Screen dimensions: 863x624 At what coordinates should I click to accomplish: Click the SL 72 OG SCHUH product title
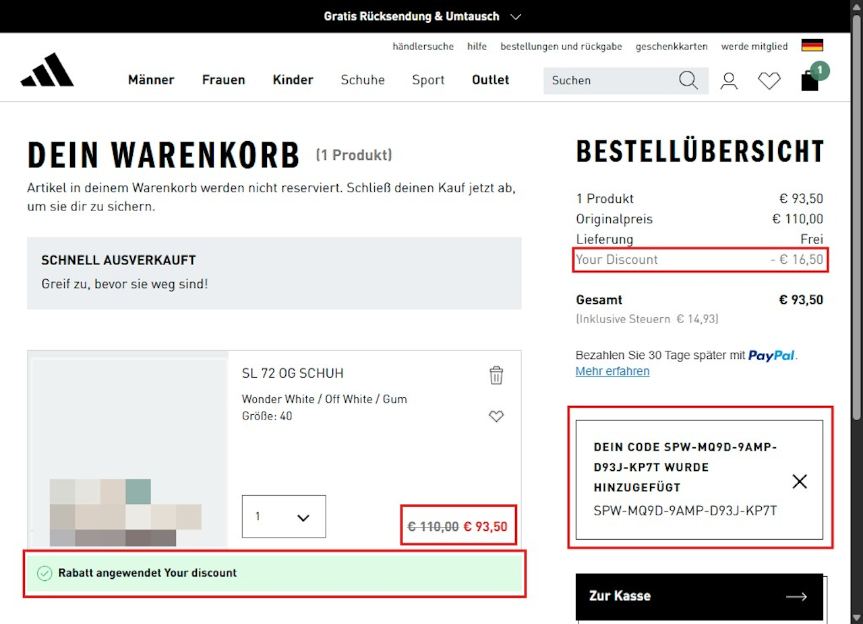293,373
